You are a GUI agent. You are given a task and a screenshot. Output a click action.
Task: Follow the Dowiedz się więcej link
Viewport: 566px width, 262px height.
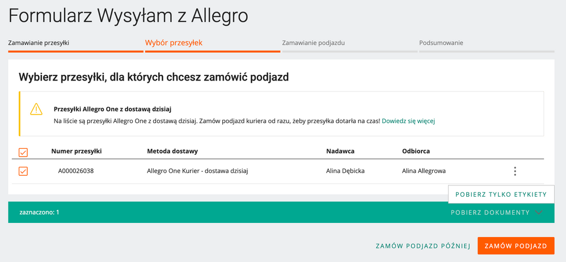[x=408, y=121]
